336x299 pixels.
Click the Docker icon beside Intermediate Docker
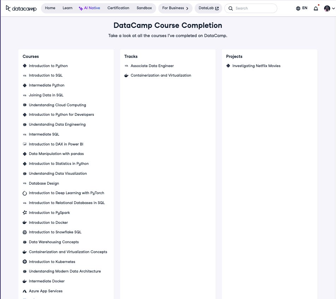click(25, 281)
